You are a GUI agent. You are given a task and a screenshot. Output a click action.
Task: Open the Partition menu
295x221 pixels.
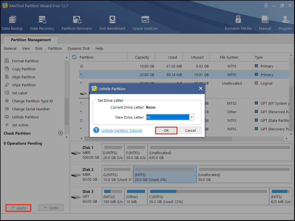coord(55,48)
